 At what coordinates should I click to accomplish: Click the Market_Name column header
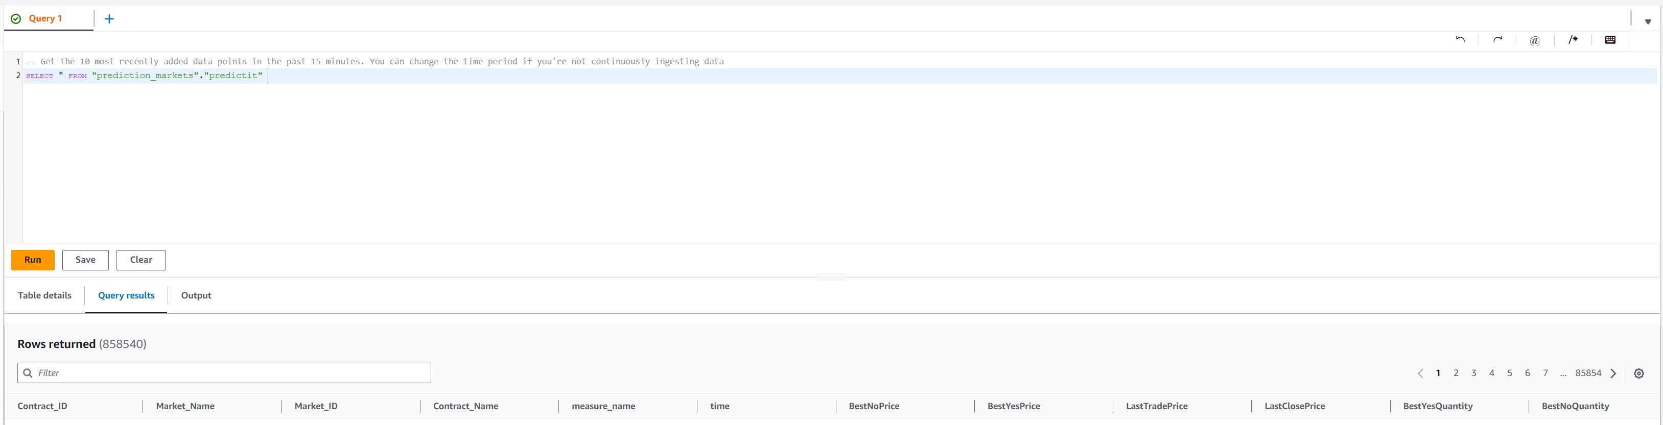click(x=185, y=406)
